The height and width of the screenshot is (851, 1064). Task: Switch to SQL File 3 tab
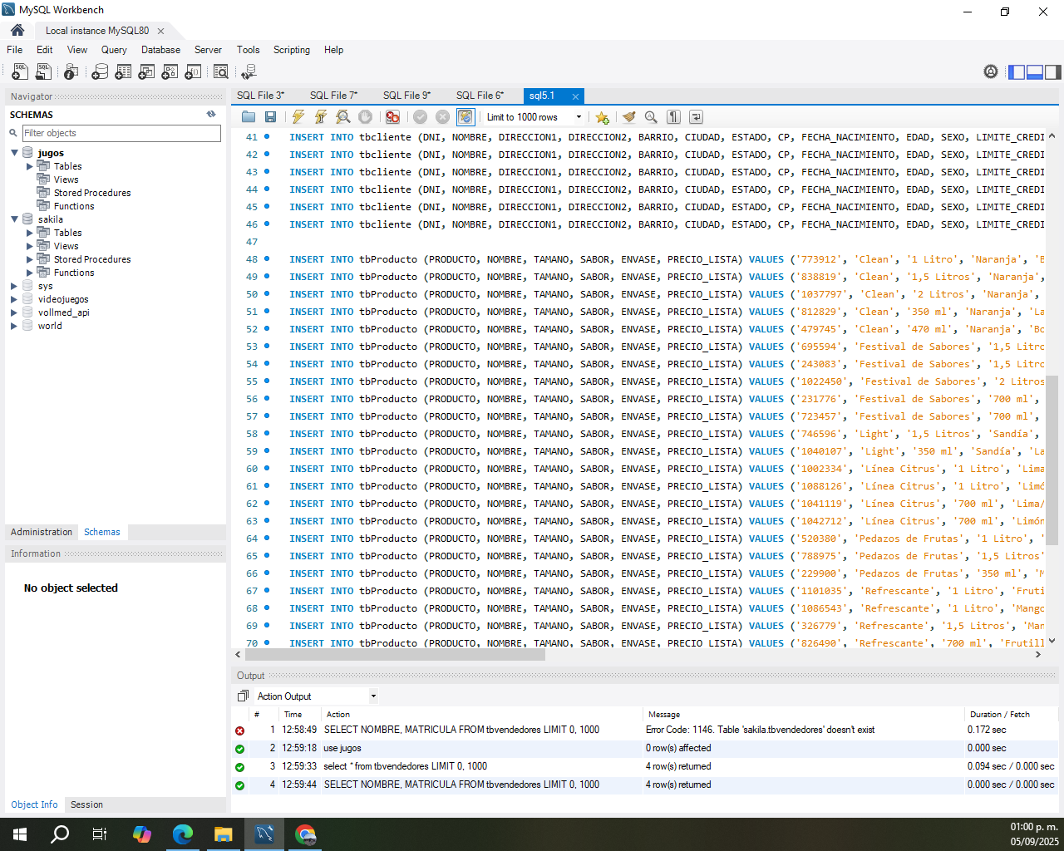coord(260,96)
